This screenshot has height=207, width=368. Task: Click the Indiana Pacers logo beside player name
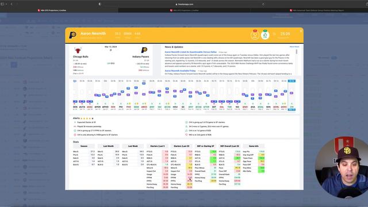pos(72,35)
